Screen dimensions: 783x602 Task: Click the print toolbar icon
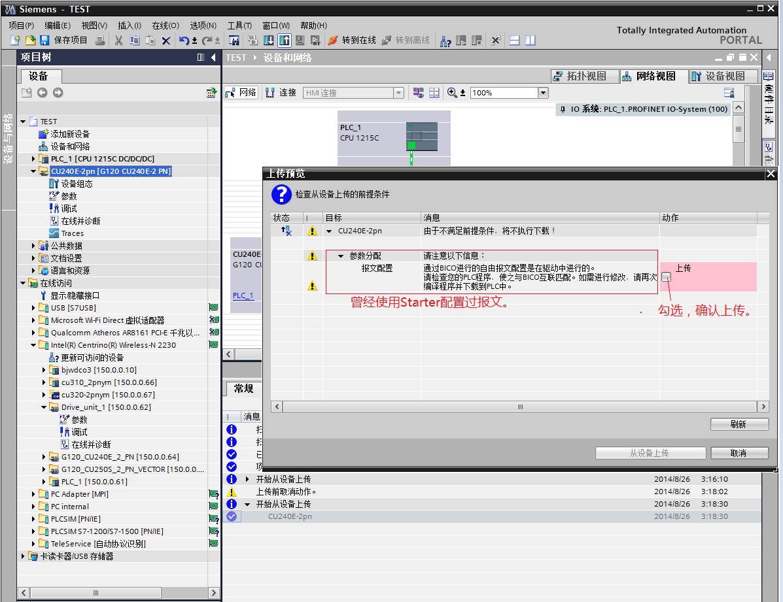tap(100, 41)
